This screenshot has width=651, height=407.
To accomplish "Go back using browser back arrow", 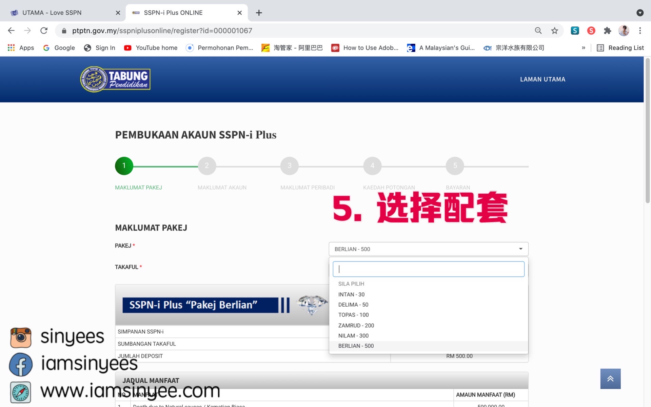I will (11, 31).
